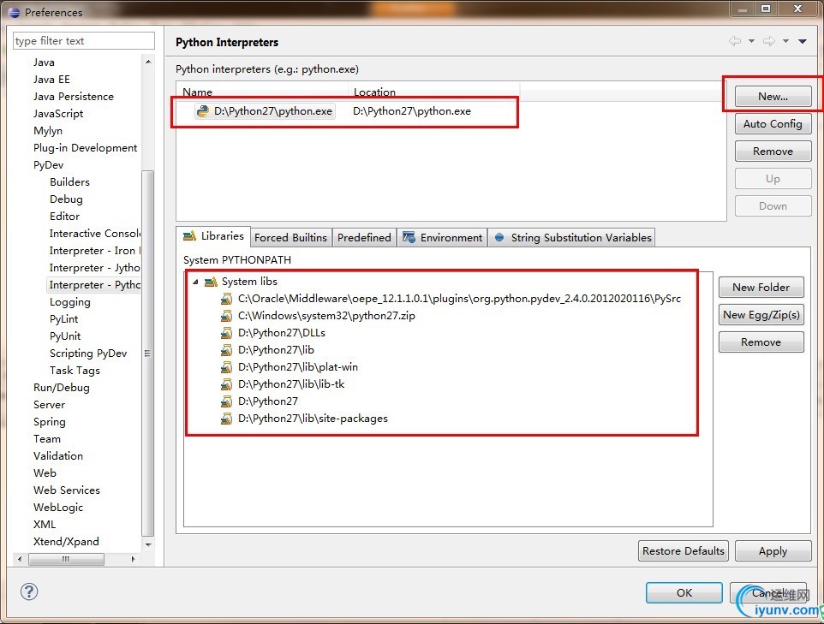
Task: Open the Predefined tab
Action: [x=364, y=237]
